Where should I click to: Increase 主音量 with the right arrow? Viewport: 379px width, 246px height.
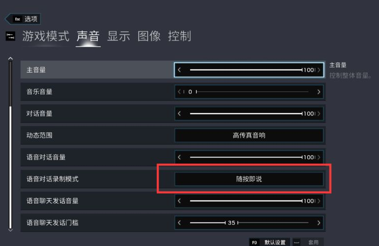[319, 70]
